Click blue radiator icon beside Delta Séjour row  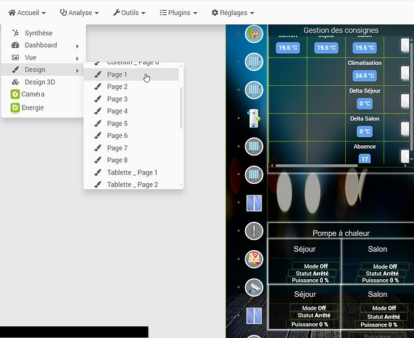pyautogui.click(x=254, y=90)
